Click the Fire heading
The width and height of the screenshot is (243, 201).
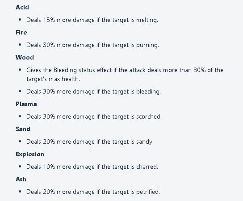[21, 32]
